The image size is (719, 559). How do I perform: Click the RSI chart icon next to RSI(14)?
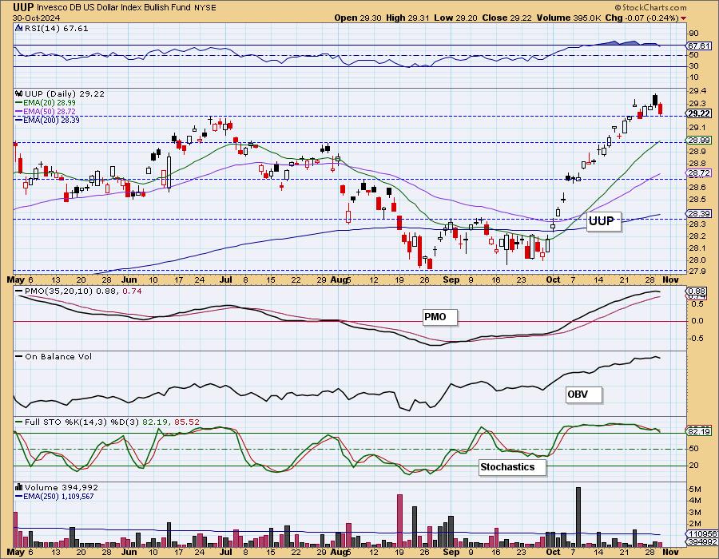[19, 28]
